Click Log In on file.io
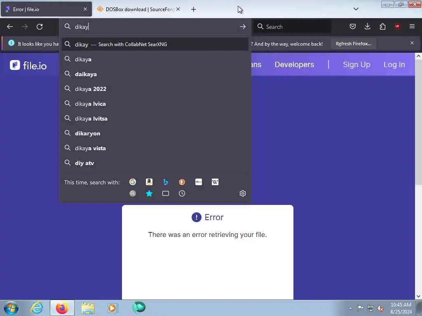 point(394,65)
